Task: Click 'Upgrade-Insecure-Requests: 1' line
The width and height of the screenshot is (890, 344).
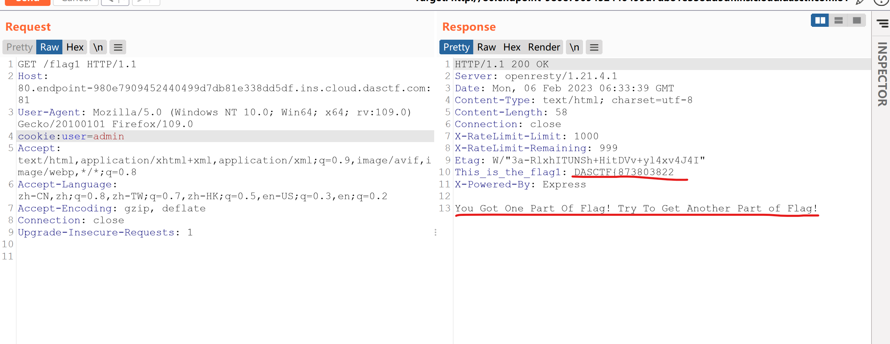Action: coord(105,232)
